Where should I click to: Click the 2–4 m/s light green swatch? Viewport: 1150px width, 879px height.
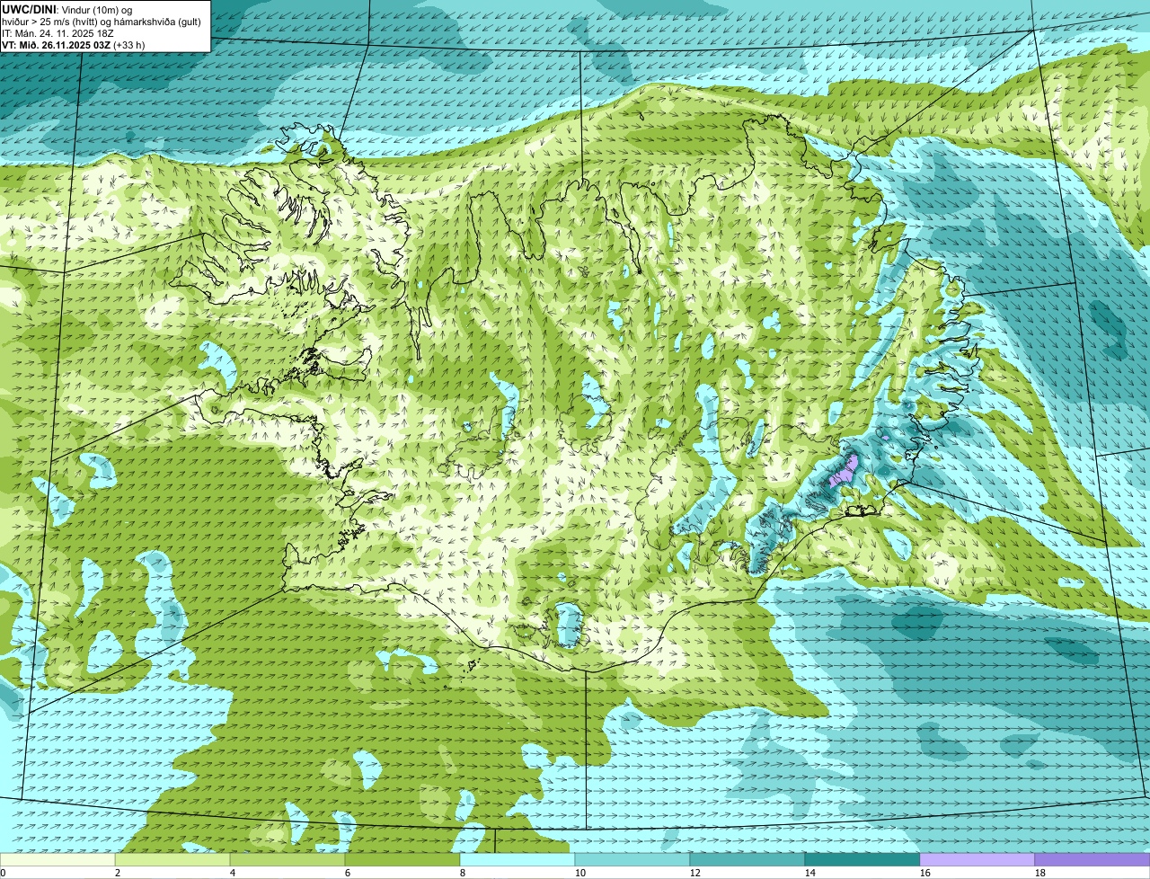pos(172,860)
